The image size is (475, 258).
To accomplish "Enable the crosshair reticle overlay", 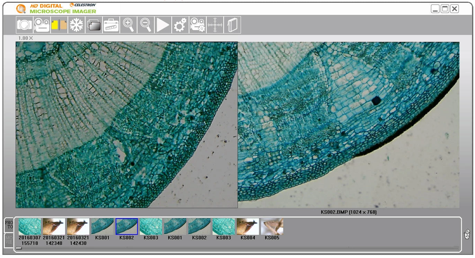I will [x=215, y=25].
